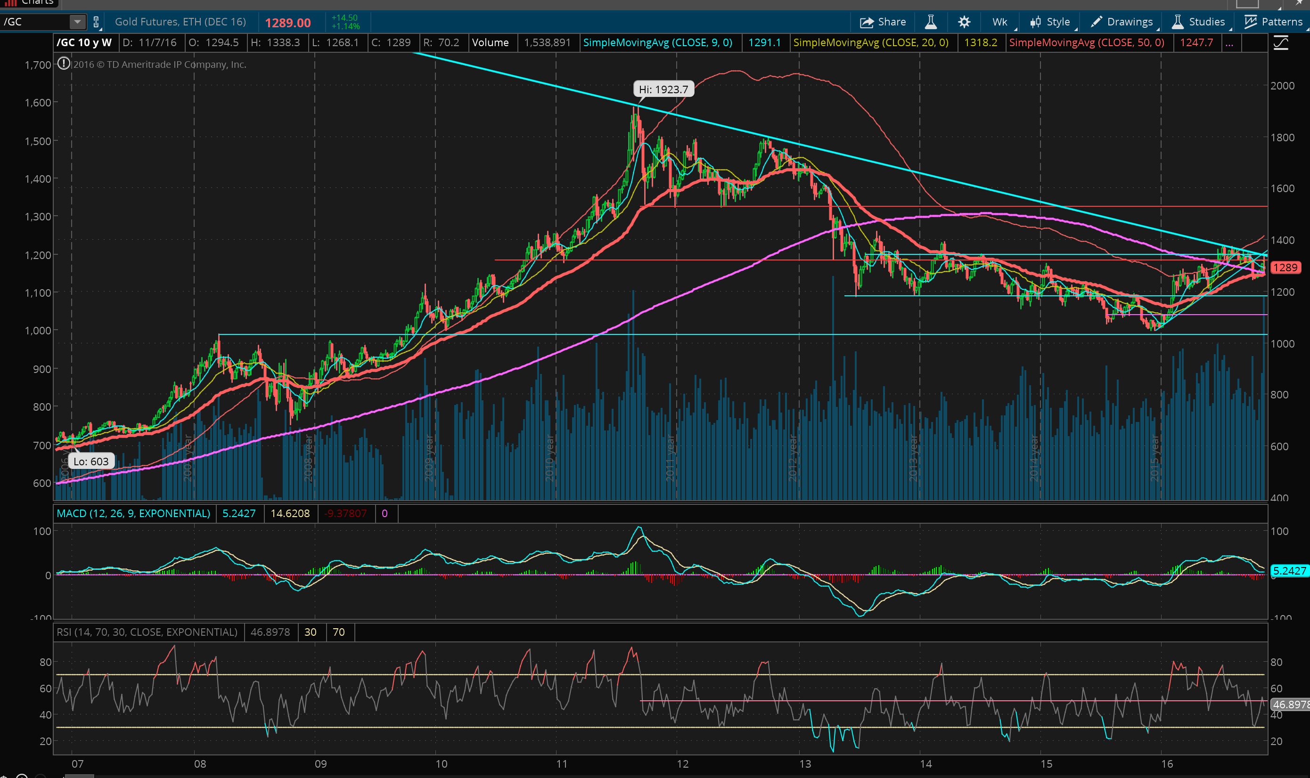Expand the /GC symbol dropdown arrow

[x=77, y=22]
